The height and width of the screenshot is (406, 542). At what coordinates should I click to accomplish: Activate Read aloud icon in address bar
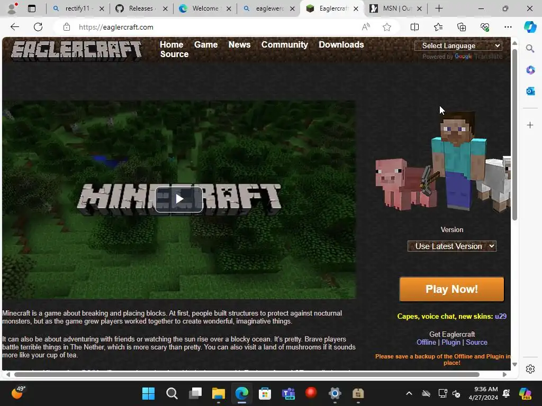tap(366, 27)
